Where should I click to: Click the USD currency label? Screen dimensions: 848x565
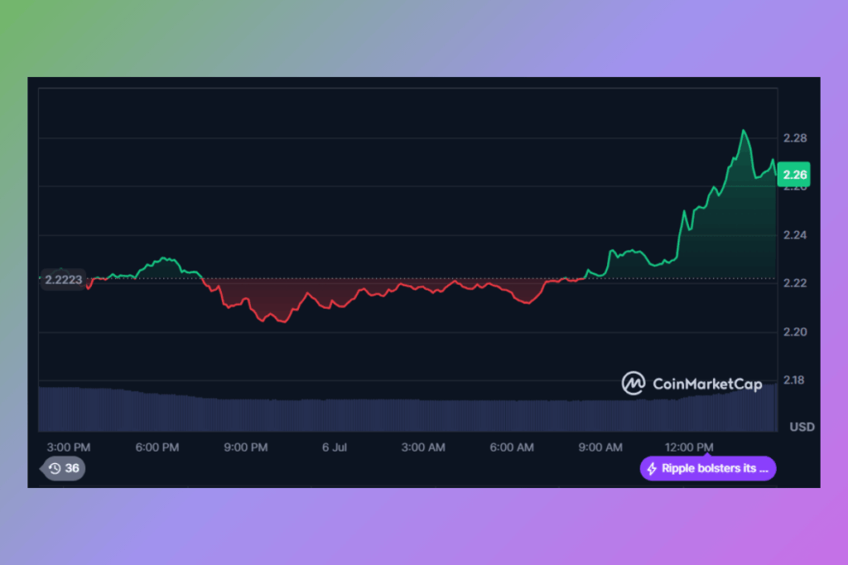(x=802, y=427)
